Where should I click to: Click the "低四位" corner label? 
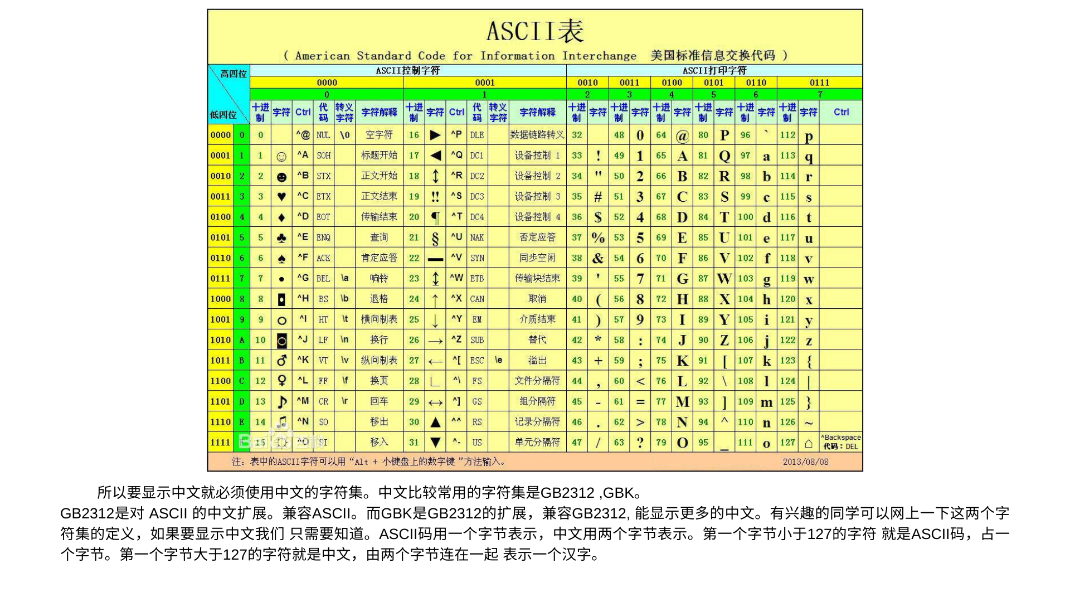(223, 115)
